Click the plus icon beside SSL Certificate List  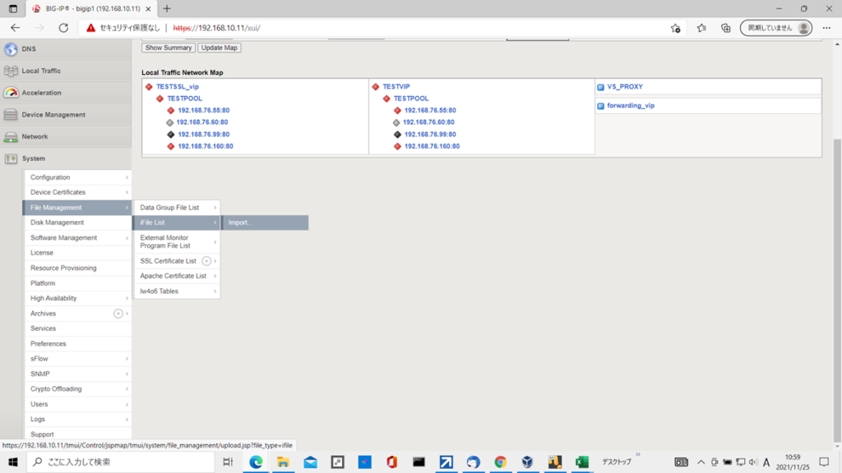[206, 261]
